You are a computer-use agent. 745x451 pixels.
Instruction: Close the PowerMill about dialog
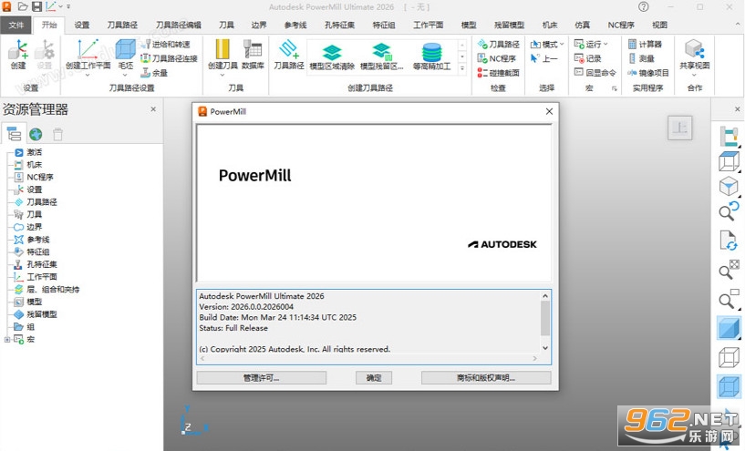(549, 111)
